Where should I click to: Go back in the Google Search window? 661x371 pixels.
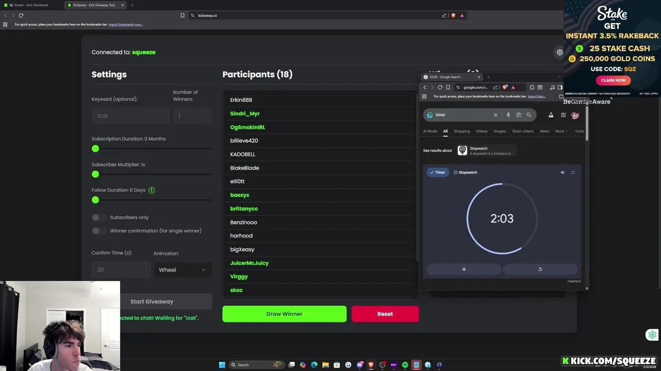[x=424, y=88]
